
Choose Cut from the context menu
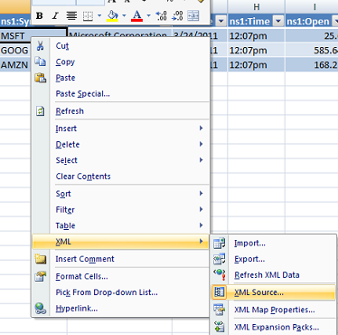[120, 46]
